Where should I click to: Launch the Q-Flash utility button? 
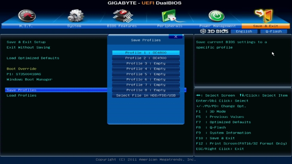tap(273, 31)
